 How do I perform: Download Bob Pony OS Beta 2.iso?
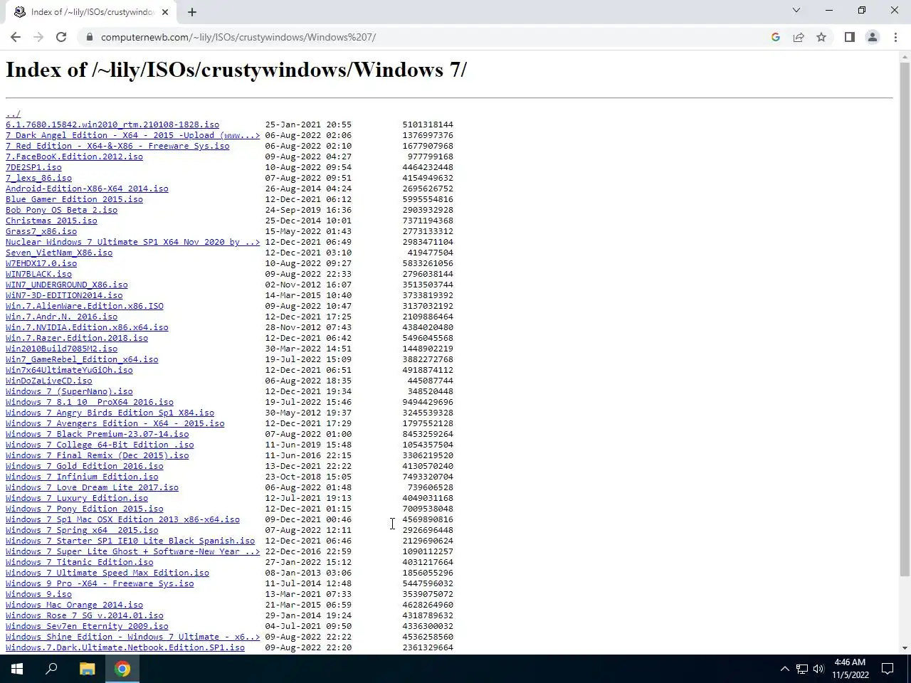point(61,210)
